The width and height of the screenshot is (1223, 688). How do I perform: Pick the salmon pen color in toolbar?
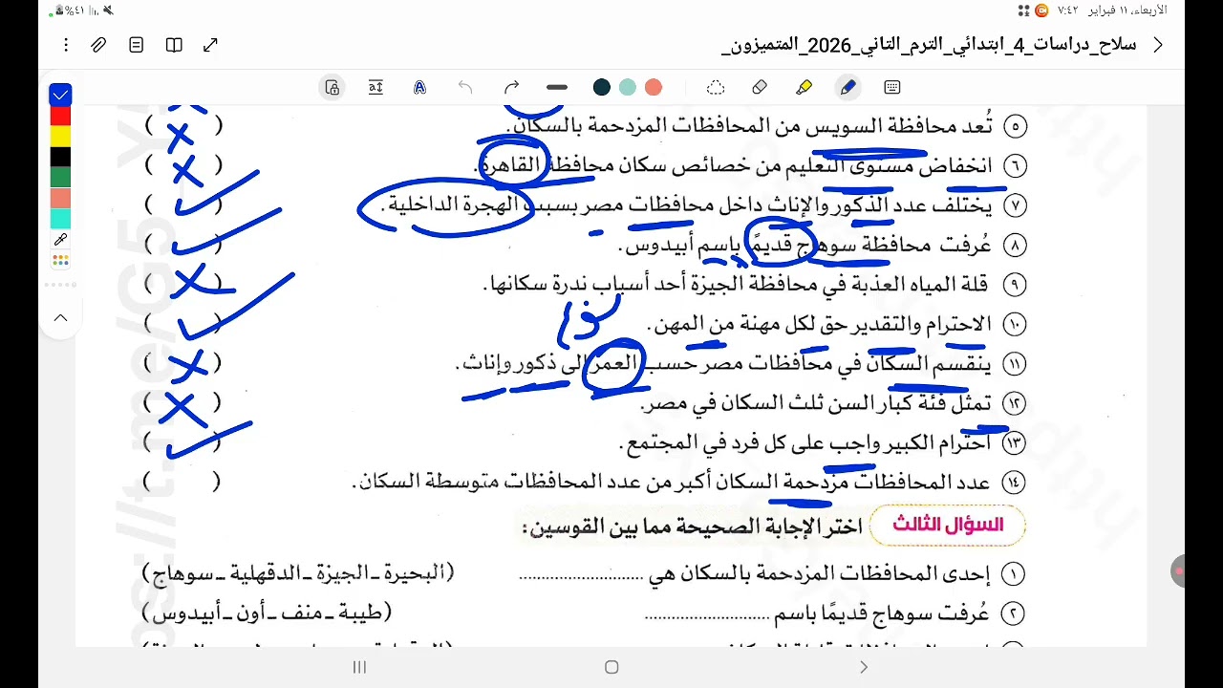[x=654, y=88]
